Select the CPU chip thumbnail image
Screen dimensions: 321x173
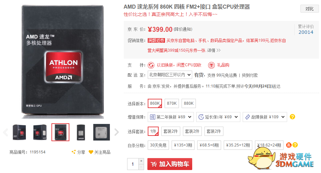(x=102, y=132)
